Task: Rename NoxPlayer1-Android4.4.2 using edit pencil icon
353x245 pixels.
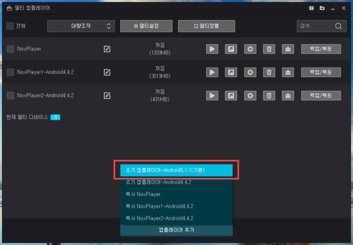Action: pyautogui.click(x=107, y=72)
